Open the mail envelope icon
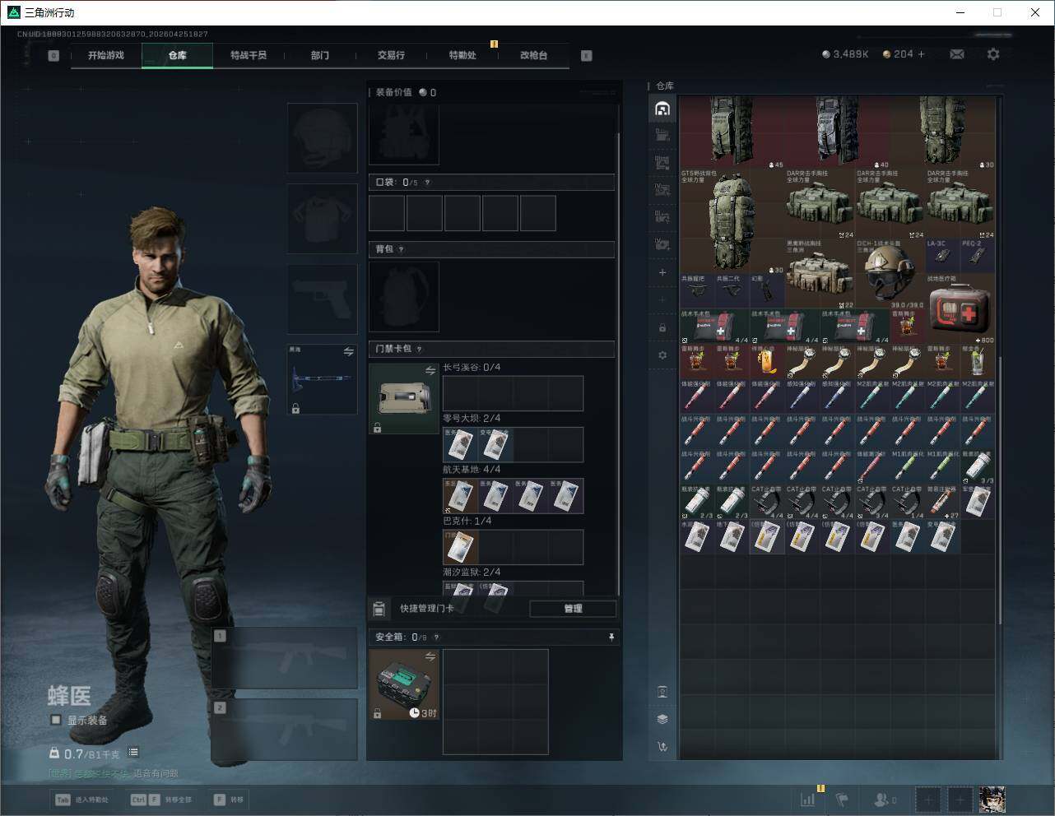This screenshot has width=1055, height=816. [957, 54]
